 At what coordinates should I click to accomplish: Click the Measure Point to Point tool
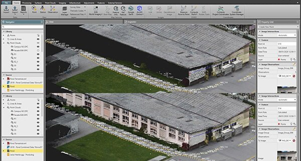184,9
